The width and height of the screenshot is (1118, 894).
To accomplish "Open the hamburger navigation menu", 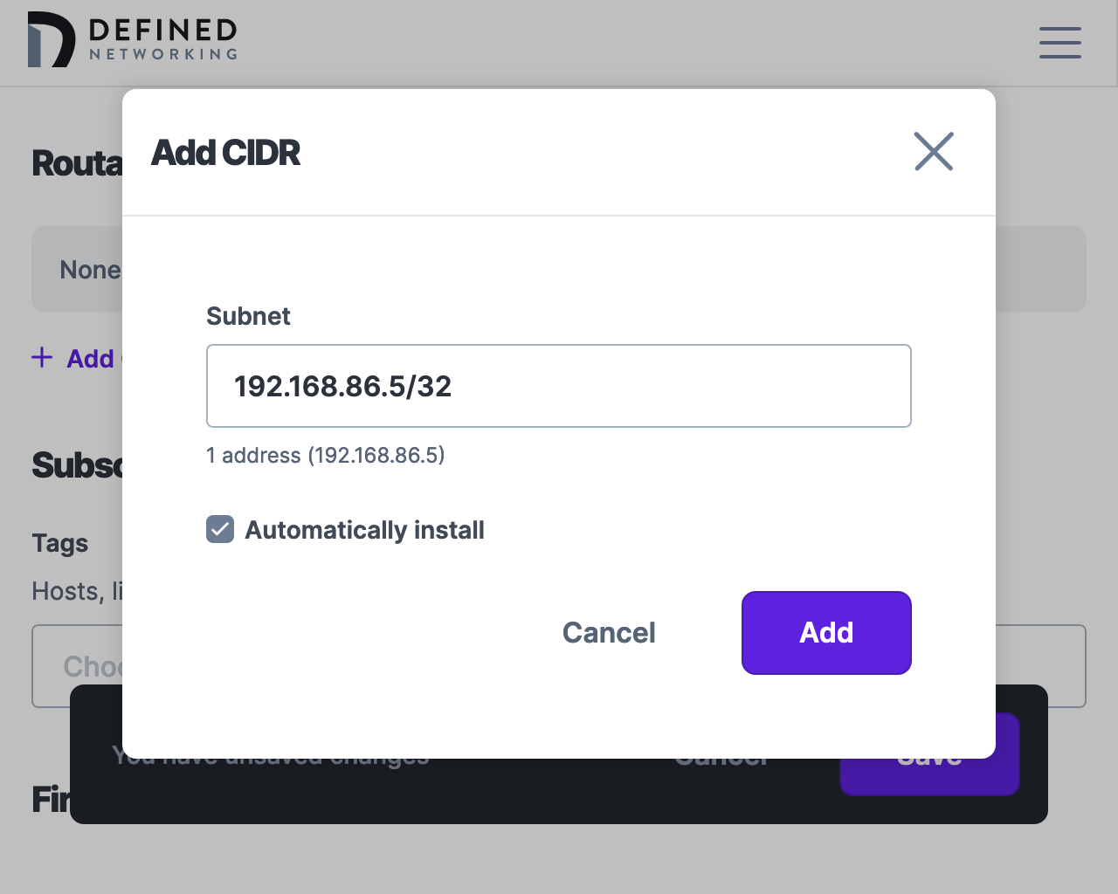I will point(1059,43).
